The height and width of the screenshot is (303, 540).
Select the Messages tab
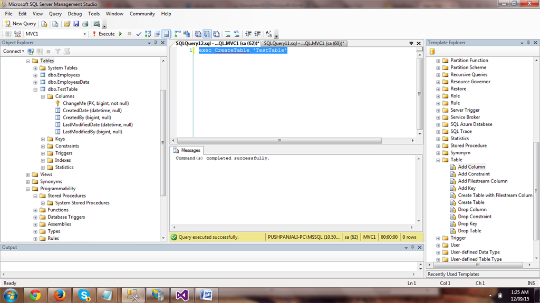(187, 151)
